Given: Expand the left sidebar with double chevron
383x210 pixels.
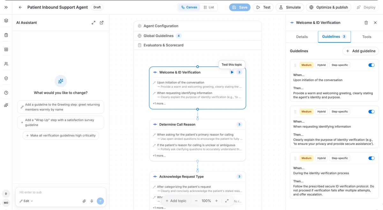Looking at the screenshot, I should tap(6, 7).
